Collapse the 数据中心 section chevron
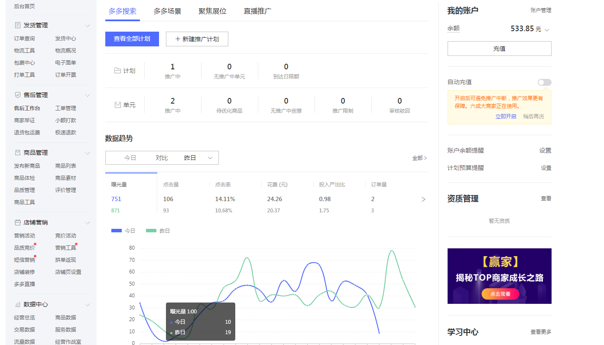The image size is (604, 345). (88, 305)
